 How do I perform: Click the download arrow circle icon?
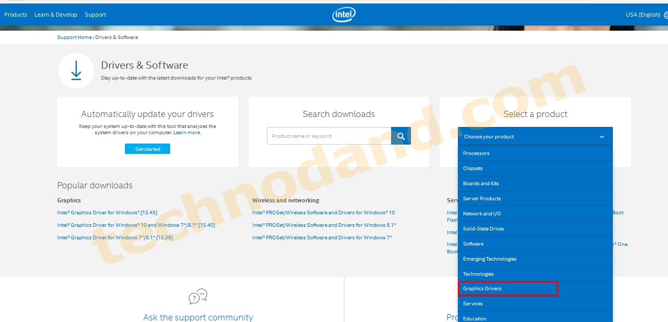76,71
